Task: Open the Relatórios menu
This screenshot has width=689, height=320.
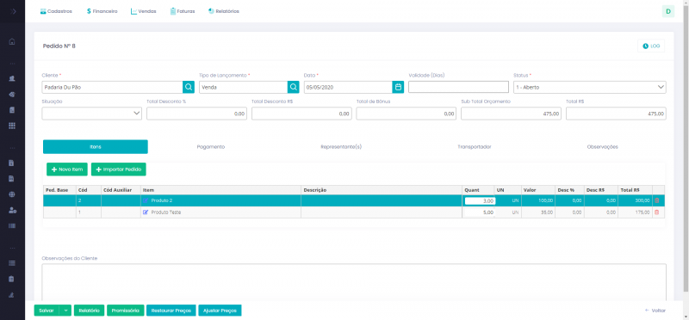Action: tap(224, 11)
